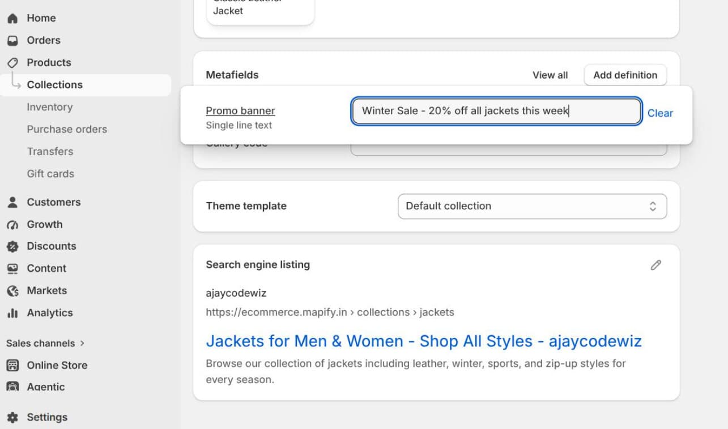The width and height of the screenshot is (728, 429).
Task: Edit search engine listing with pencil icon
Action: (656, 265)
